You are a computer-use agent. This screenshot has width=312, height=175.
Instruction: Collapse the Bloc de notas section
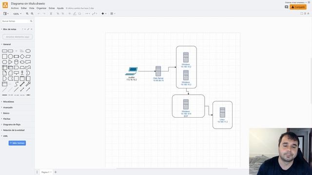point(10,29)
